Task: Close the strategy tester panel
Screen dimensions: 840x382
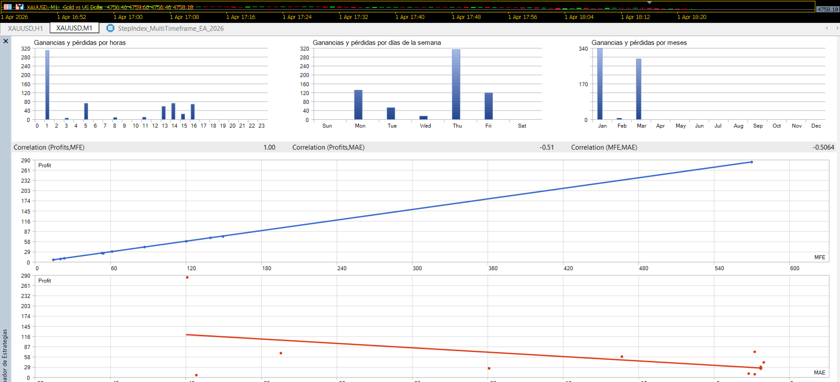Action: pos(6,41)
